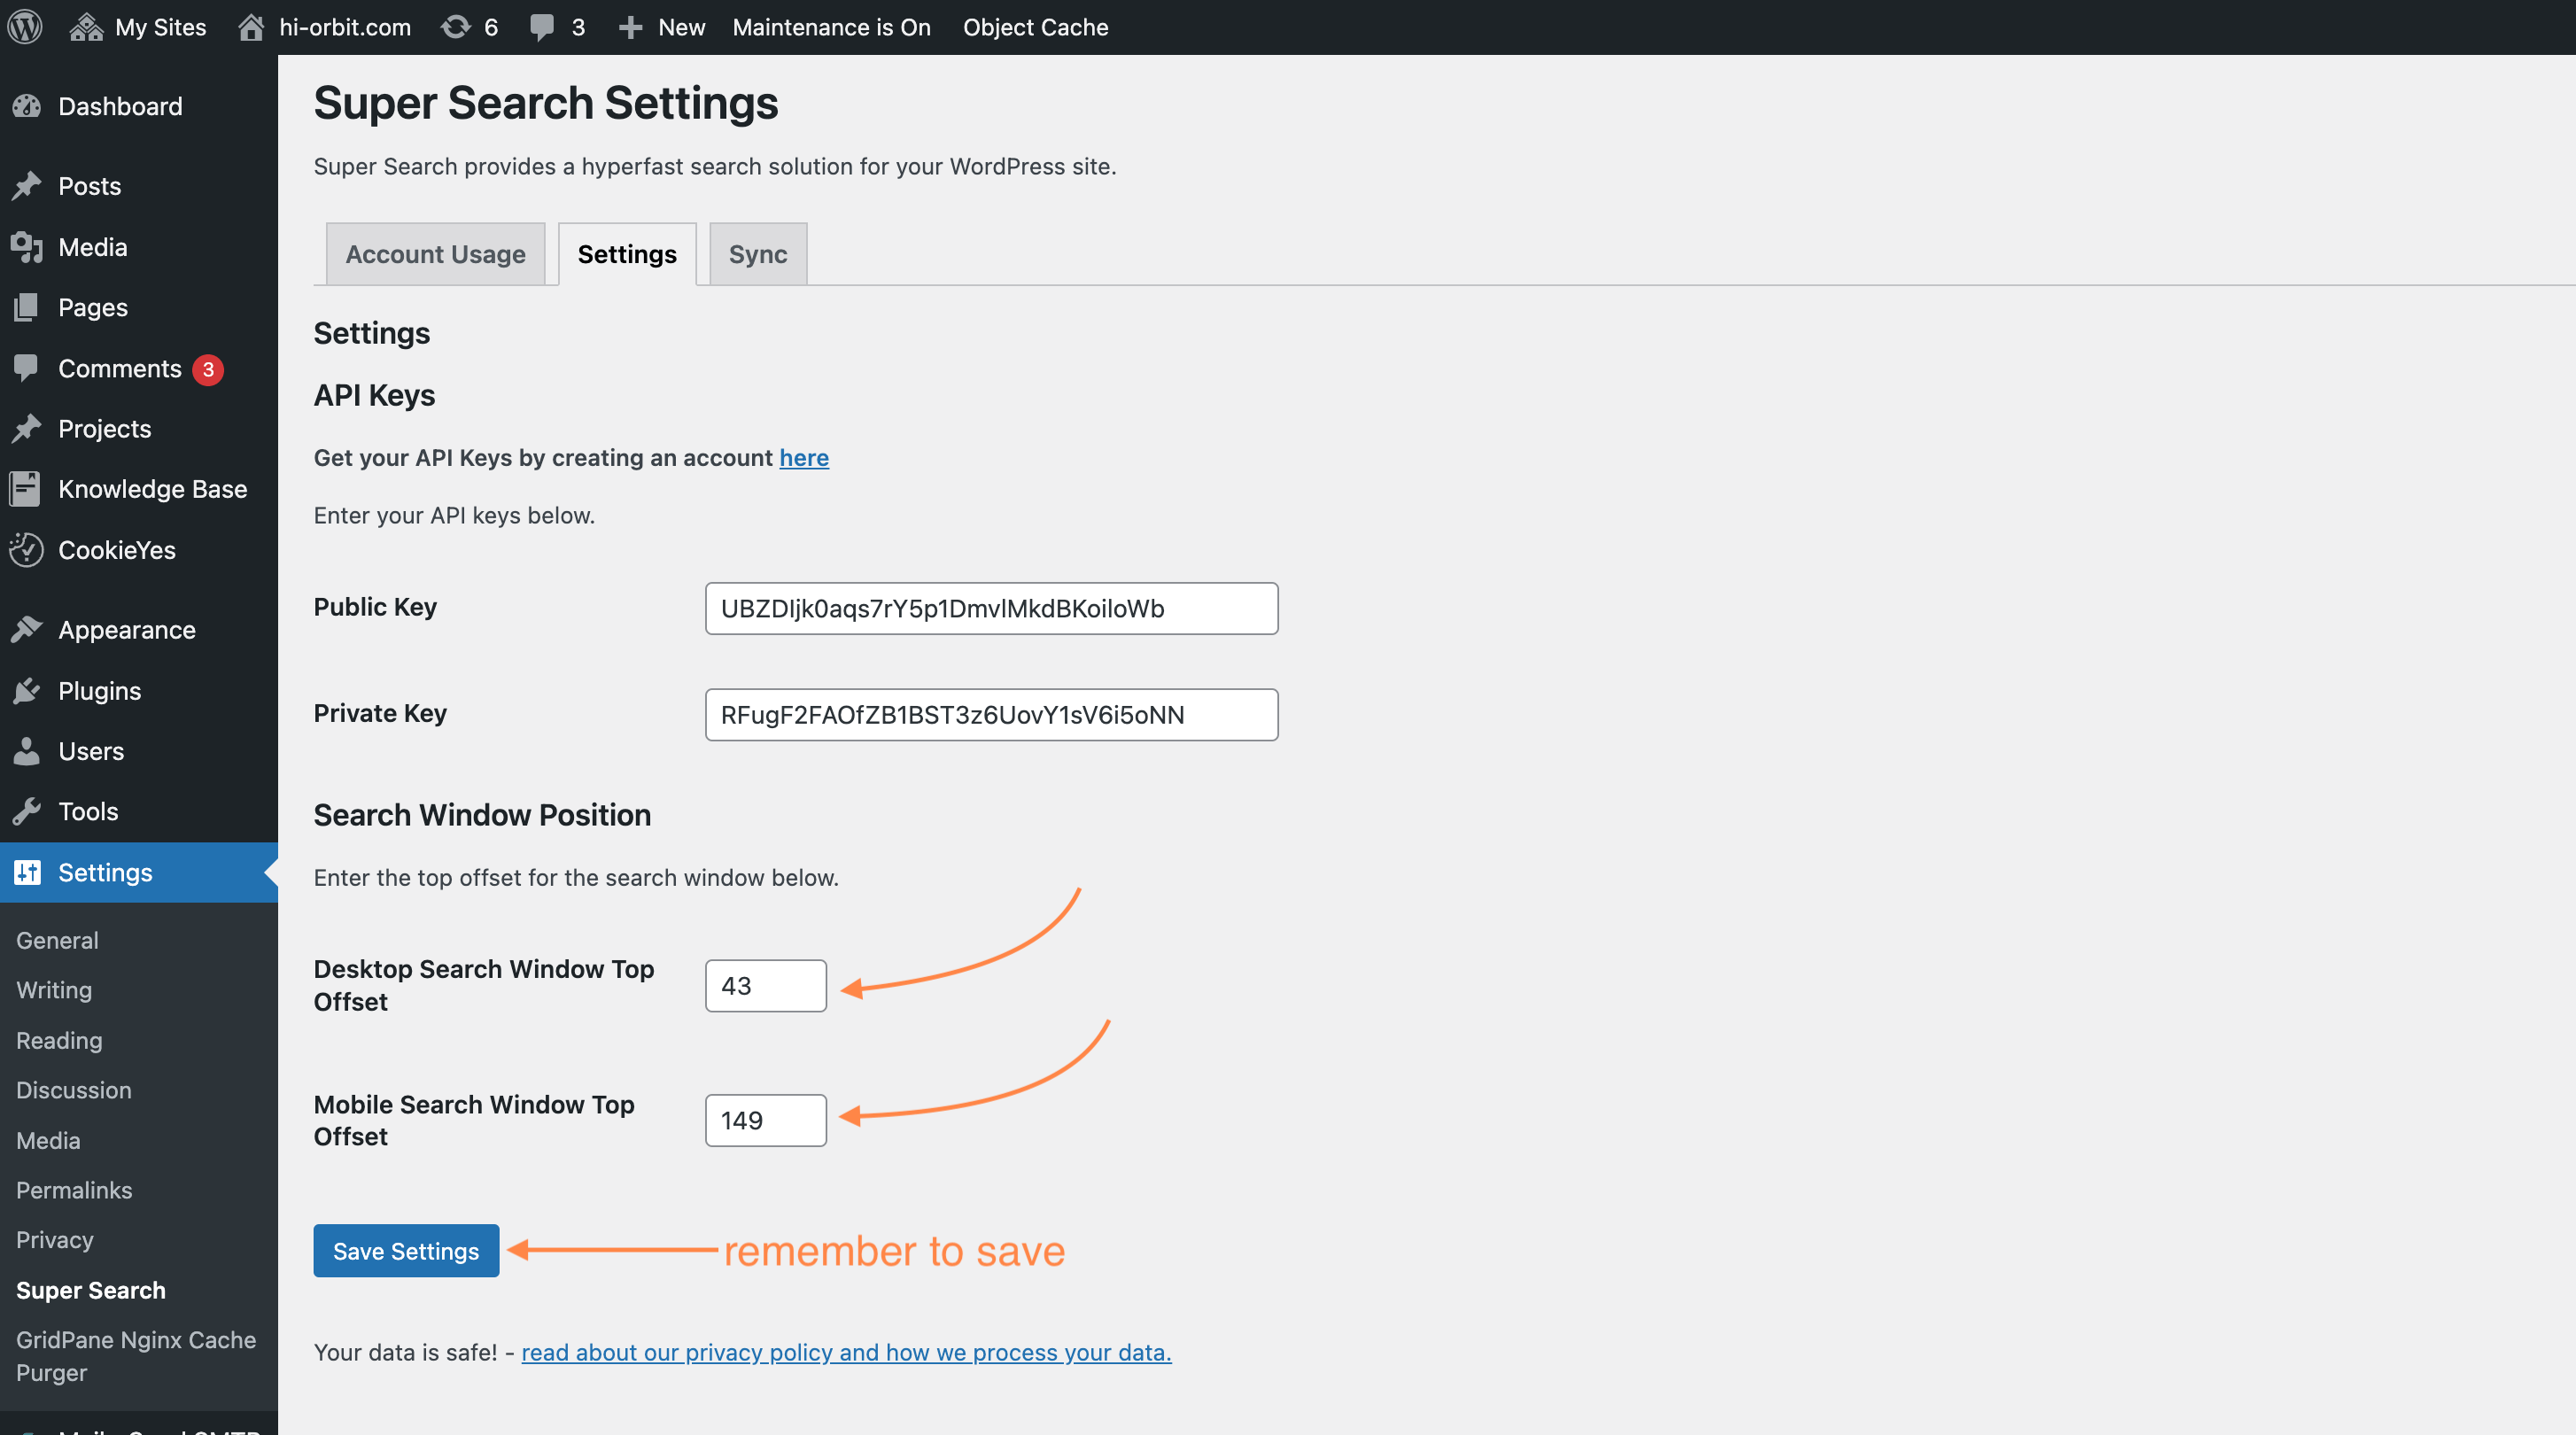Screen dimensions: 2576x1435
Task: Open Maintenance is On menu item
Action: click(x=831, y=27)
